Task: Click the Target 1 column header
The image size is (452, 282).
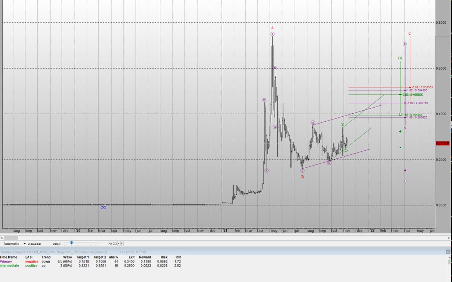Action: pyautogui.click(x=82, y=257)
